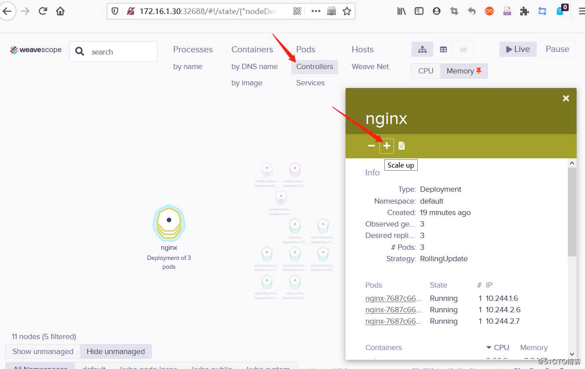Click the browser Back arrow

[8, 11]
